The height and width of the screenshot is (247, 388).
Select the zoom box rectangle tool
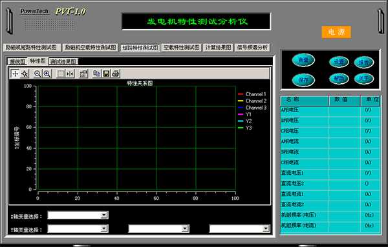click(x=60, y=74)
